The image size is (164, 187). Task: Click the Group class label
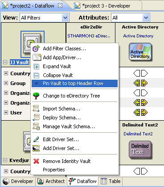(18, 83)
